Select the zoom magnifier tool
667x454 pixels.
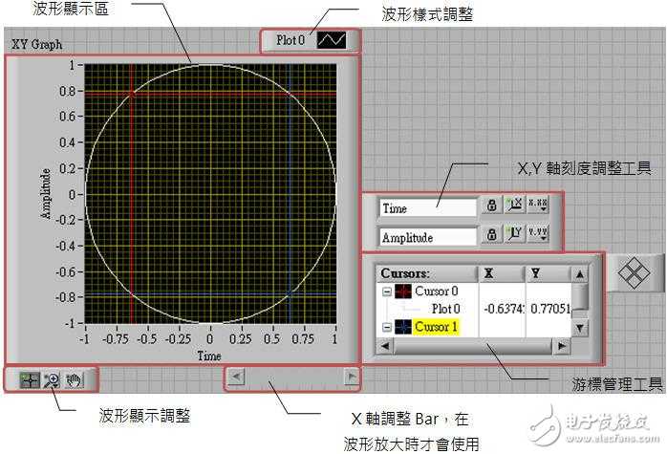pyautogui.click(x=52, y=380)
